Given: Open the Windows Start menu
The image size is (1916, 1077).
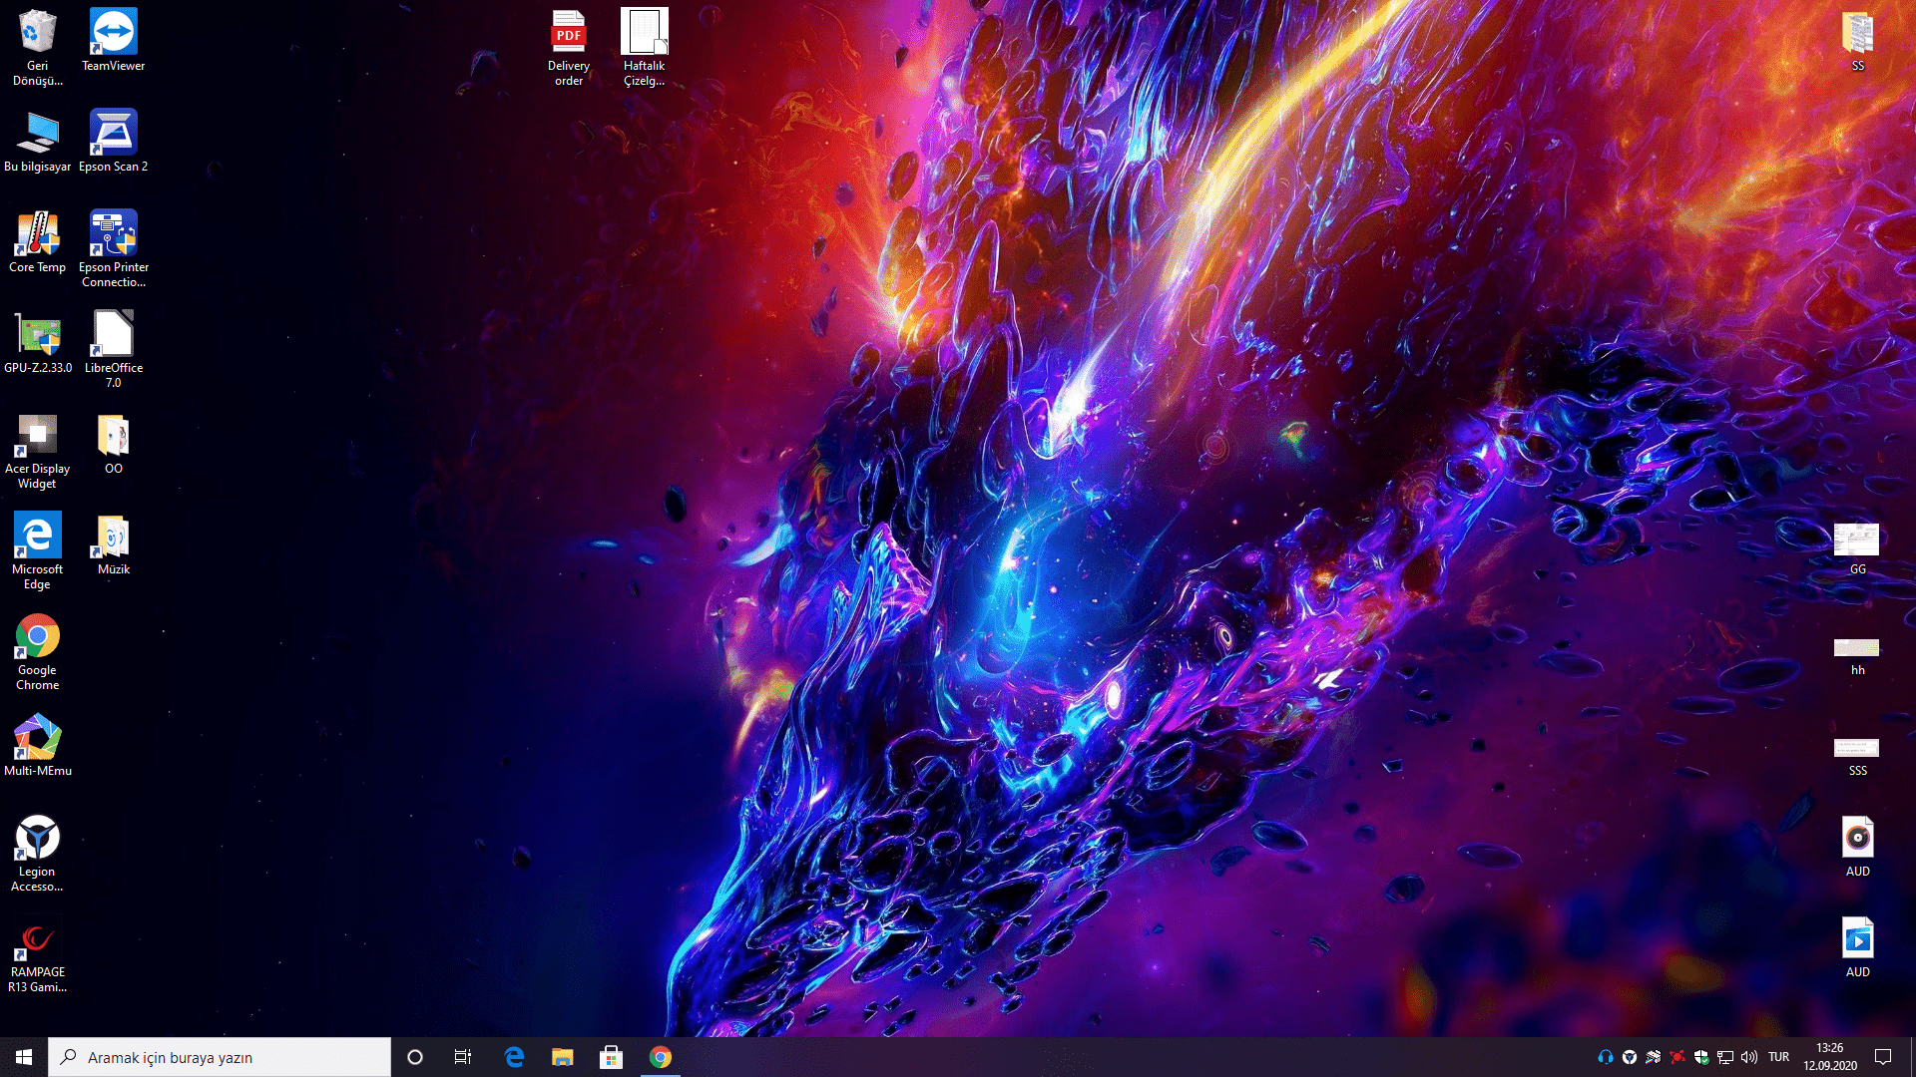Looking at the screenshot, I should [24, 1057].
